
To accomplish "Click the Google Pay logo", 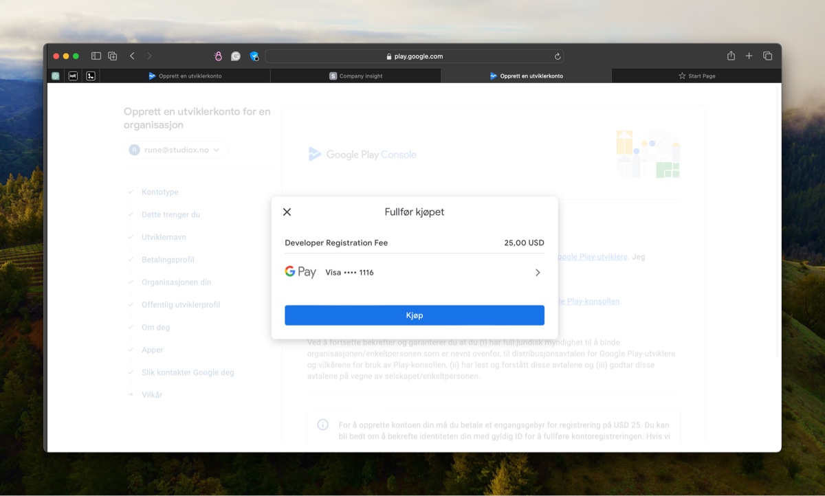I will point(300,272).
